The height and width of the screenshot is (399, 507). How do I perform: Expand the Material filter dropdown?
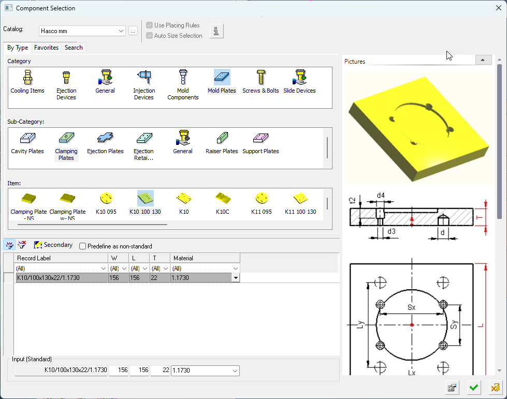click(236, 269)
